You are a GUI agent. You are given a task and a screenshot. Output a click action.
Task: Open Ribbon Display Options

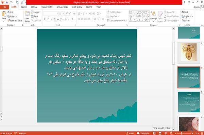189,2
